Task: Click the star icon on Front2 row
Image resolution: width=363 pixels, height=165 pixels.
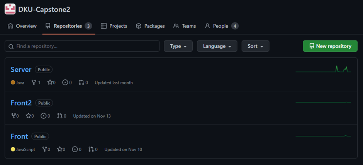Action: tap(28, 116)
